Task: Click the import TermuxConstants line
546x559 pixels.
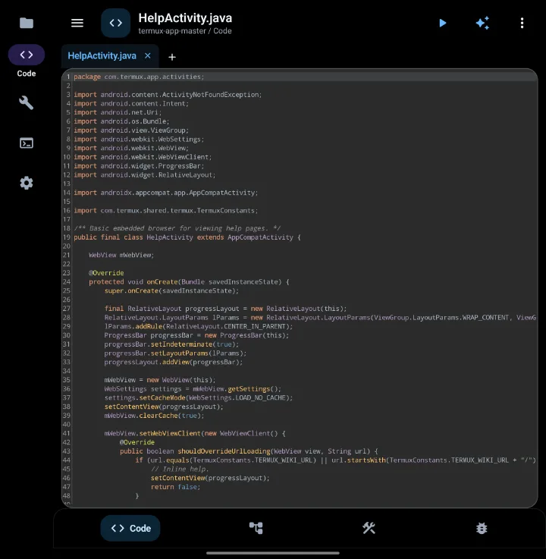Action: pos(166,210)
